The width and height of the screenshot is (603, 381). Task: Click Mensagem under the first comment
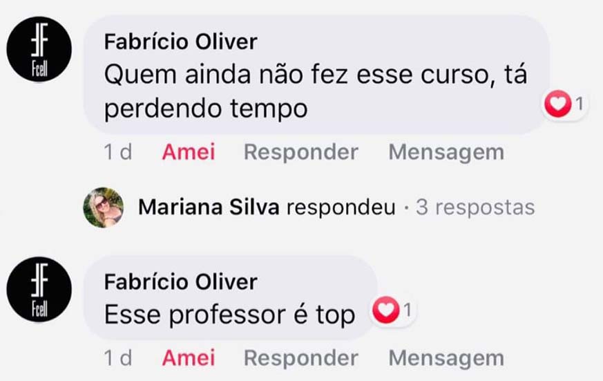[446, 152]
